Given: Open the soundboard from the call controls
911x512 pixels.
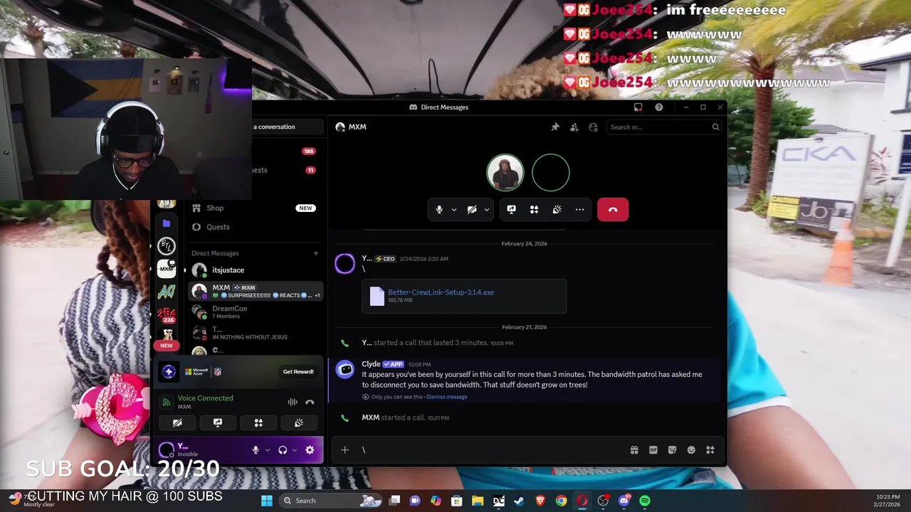Looking at the screenshot, I should click(x=557, y=210).
